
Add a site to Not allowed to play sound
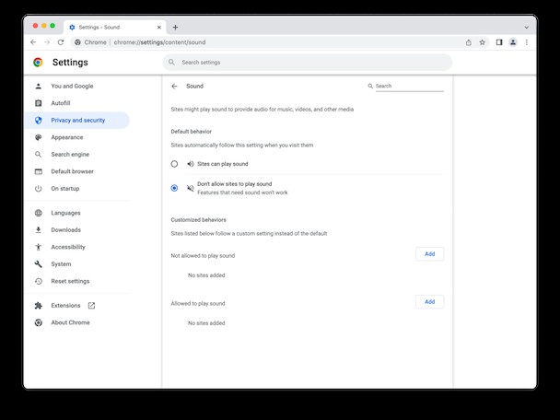point(429,254)
